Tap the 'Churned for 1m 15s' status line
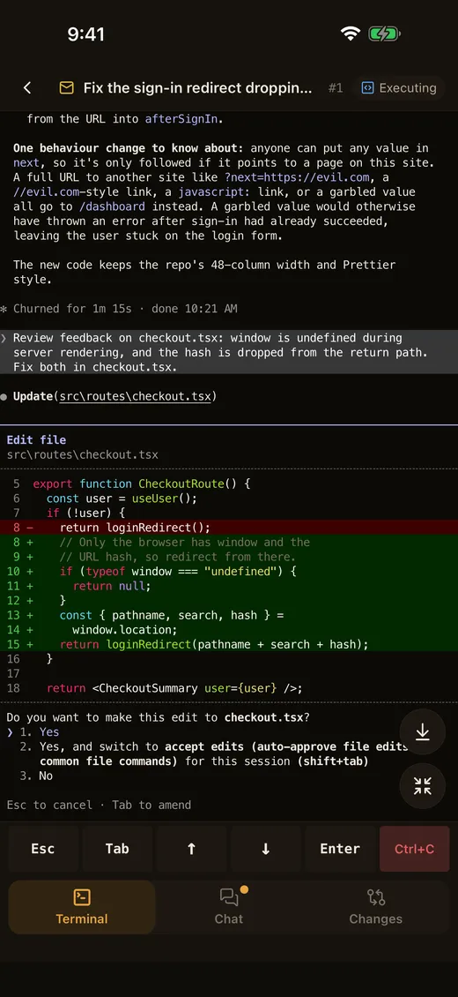This screenshot has width=458, height=997. [125, 309]
